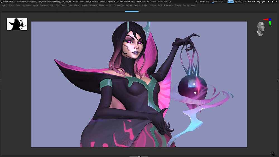Open the Movie menu
This screenshot has height=157, width=279.
[102, 5]
